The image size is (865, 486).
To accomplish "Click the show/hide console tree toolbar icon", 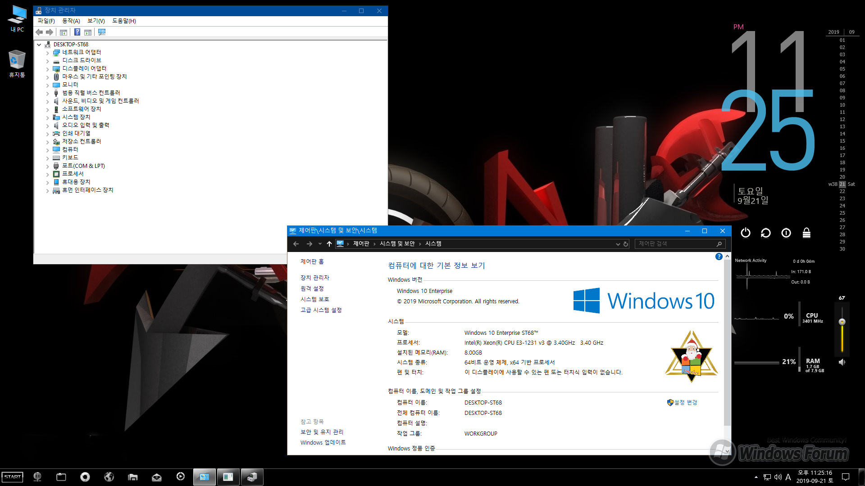I will [64, 32].
